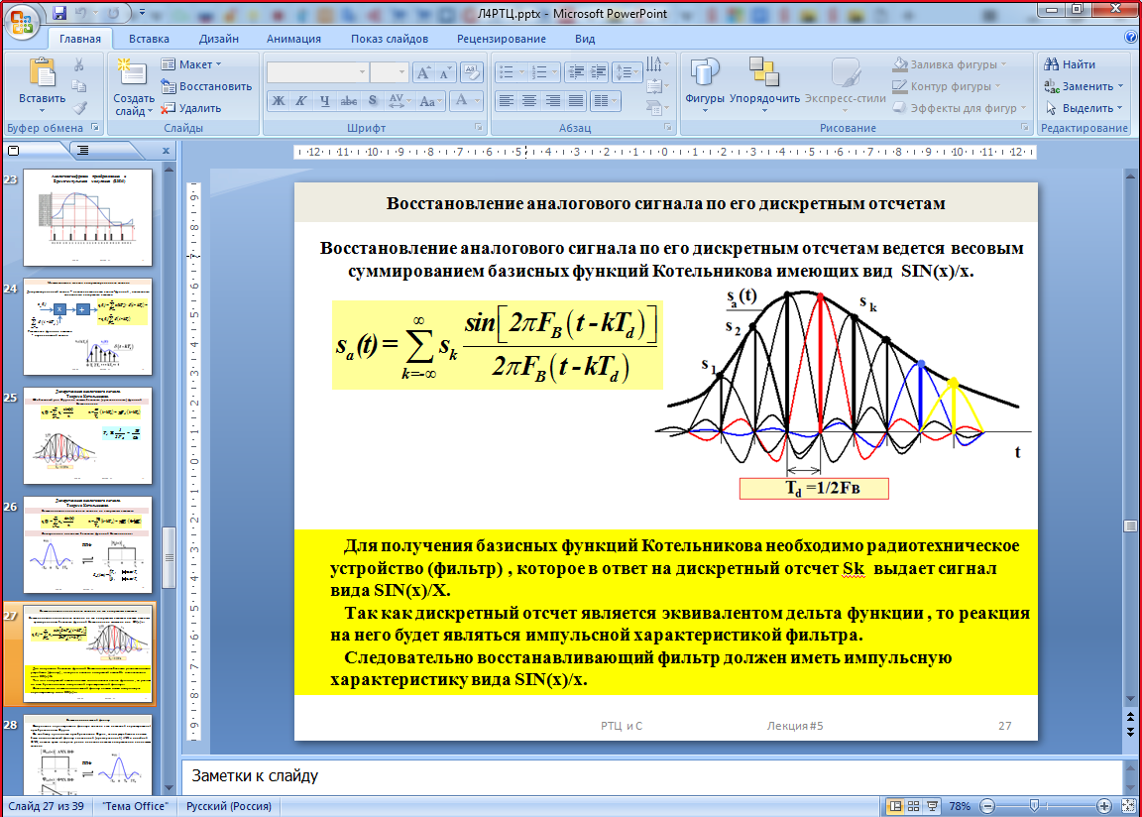The width and height of the screenshot is (1142, 817).
Task: Toggle center text alignment
Action: 529,101
